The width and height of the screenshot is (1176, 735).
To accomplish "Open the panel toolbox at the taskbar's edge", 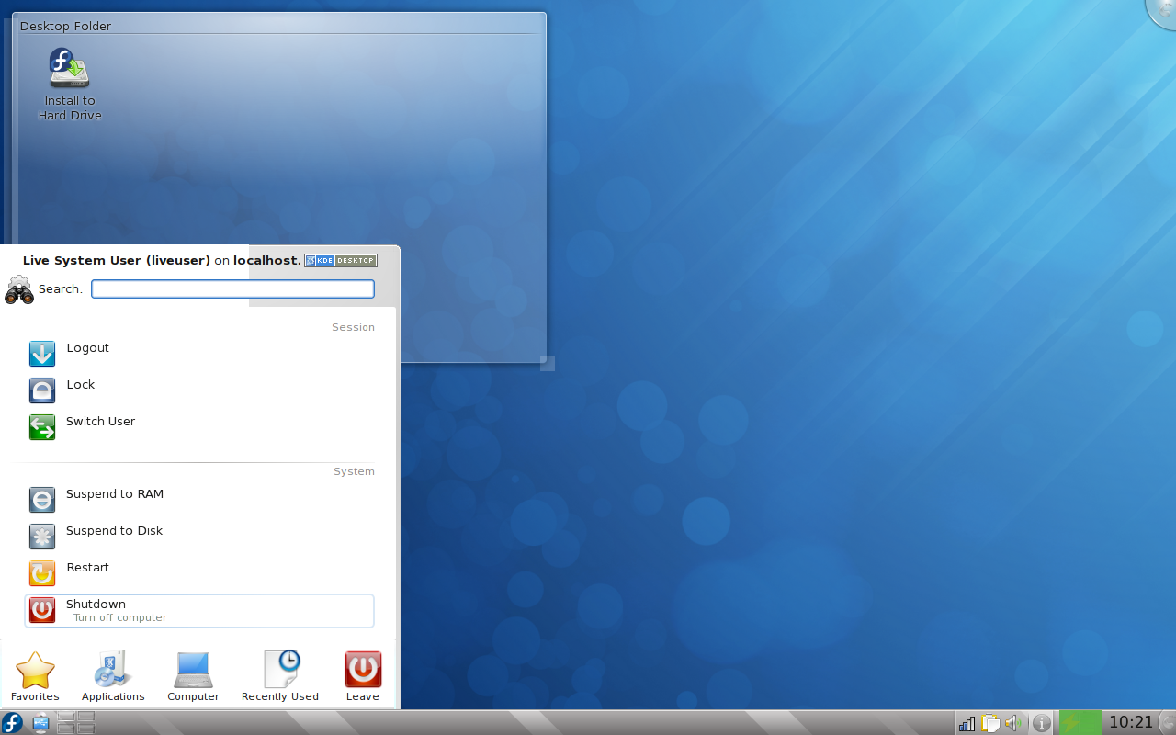I will [1167, 723].
